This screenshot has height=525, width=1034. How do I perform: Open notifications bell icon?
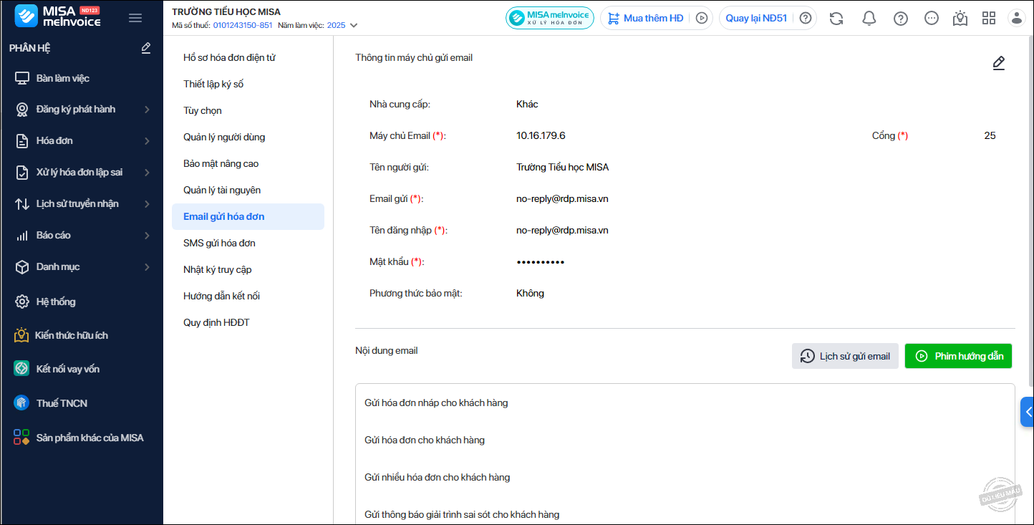pos(869,18)
